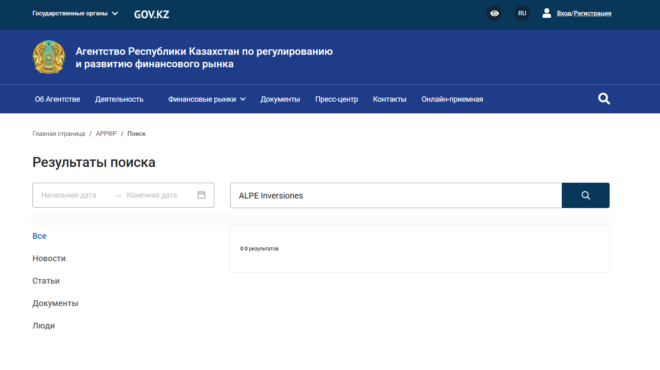Click the Поиск breadcrumb text

(x=136, y=134)
